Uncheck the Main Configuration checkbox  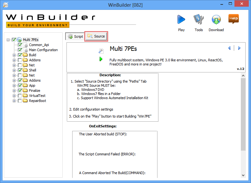click(20, 50)
